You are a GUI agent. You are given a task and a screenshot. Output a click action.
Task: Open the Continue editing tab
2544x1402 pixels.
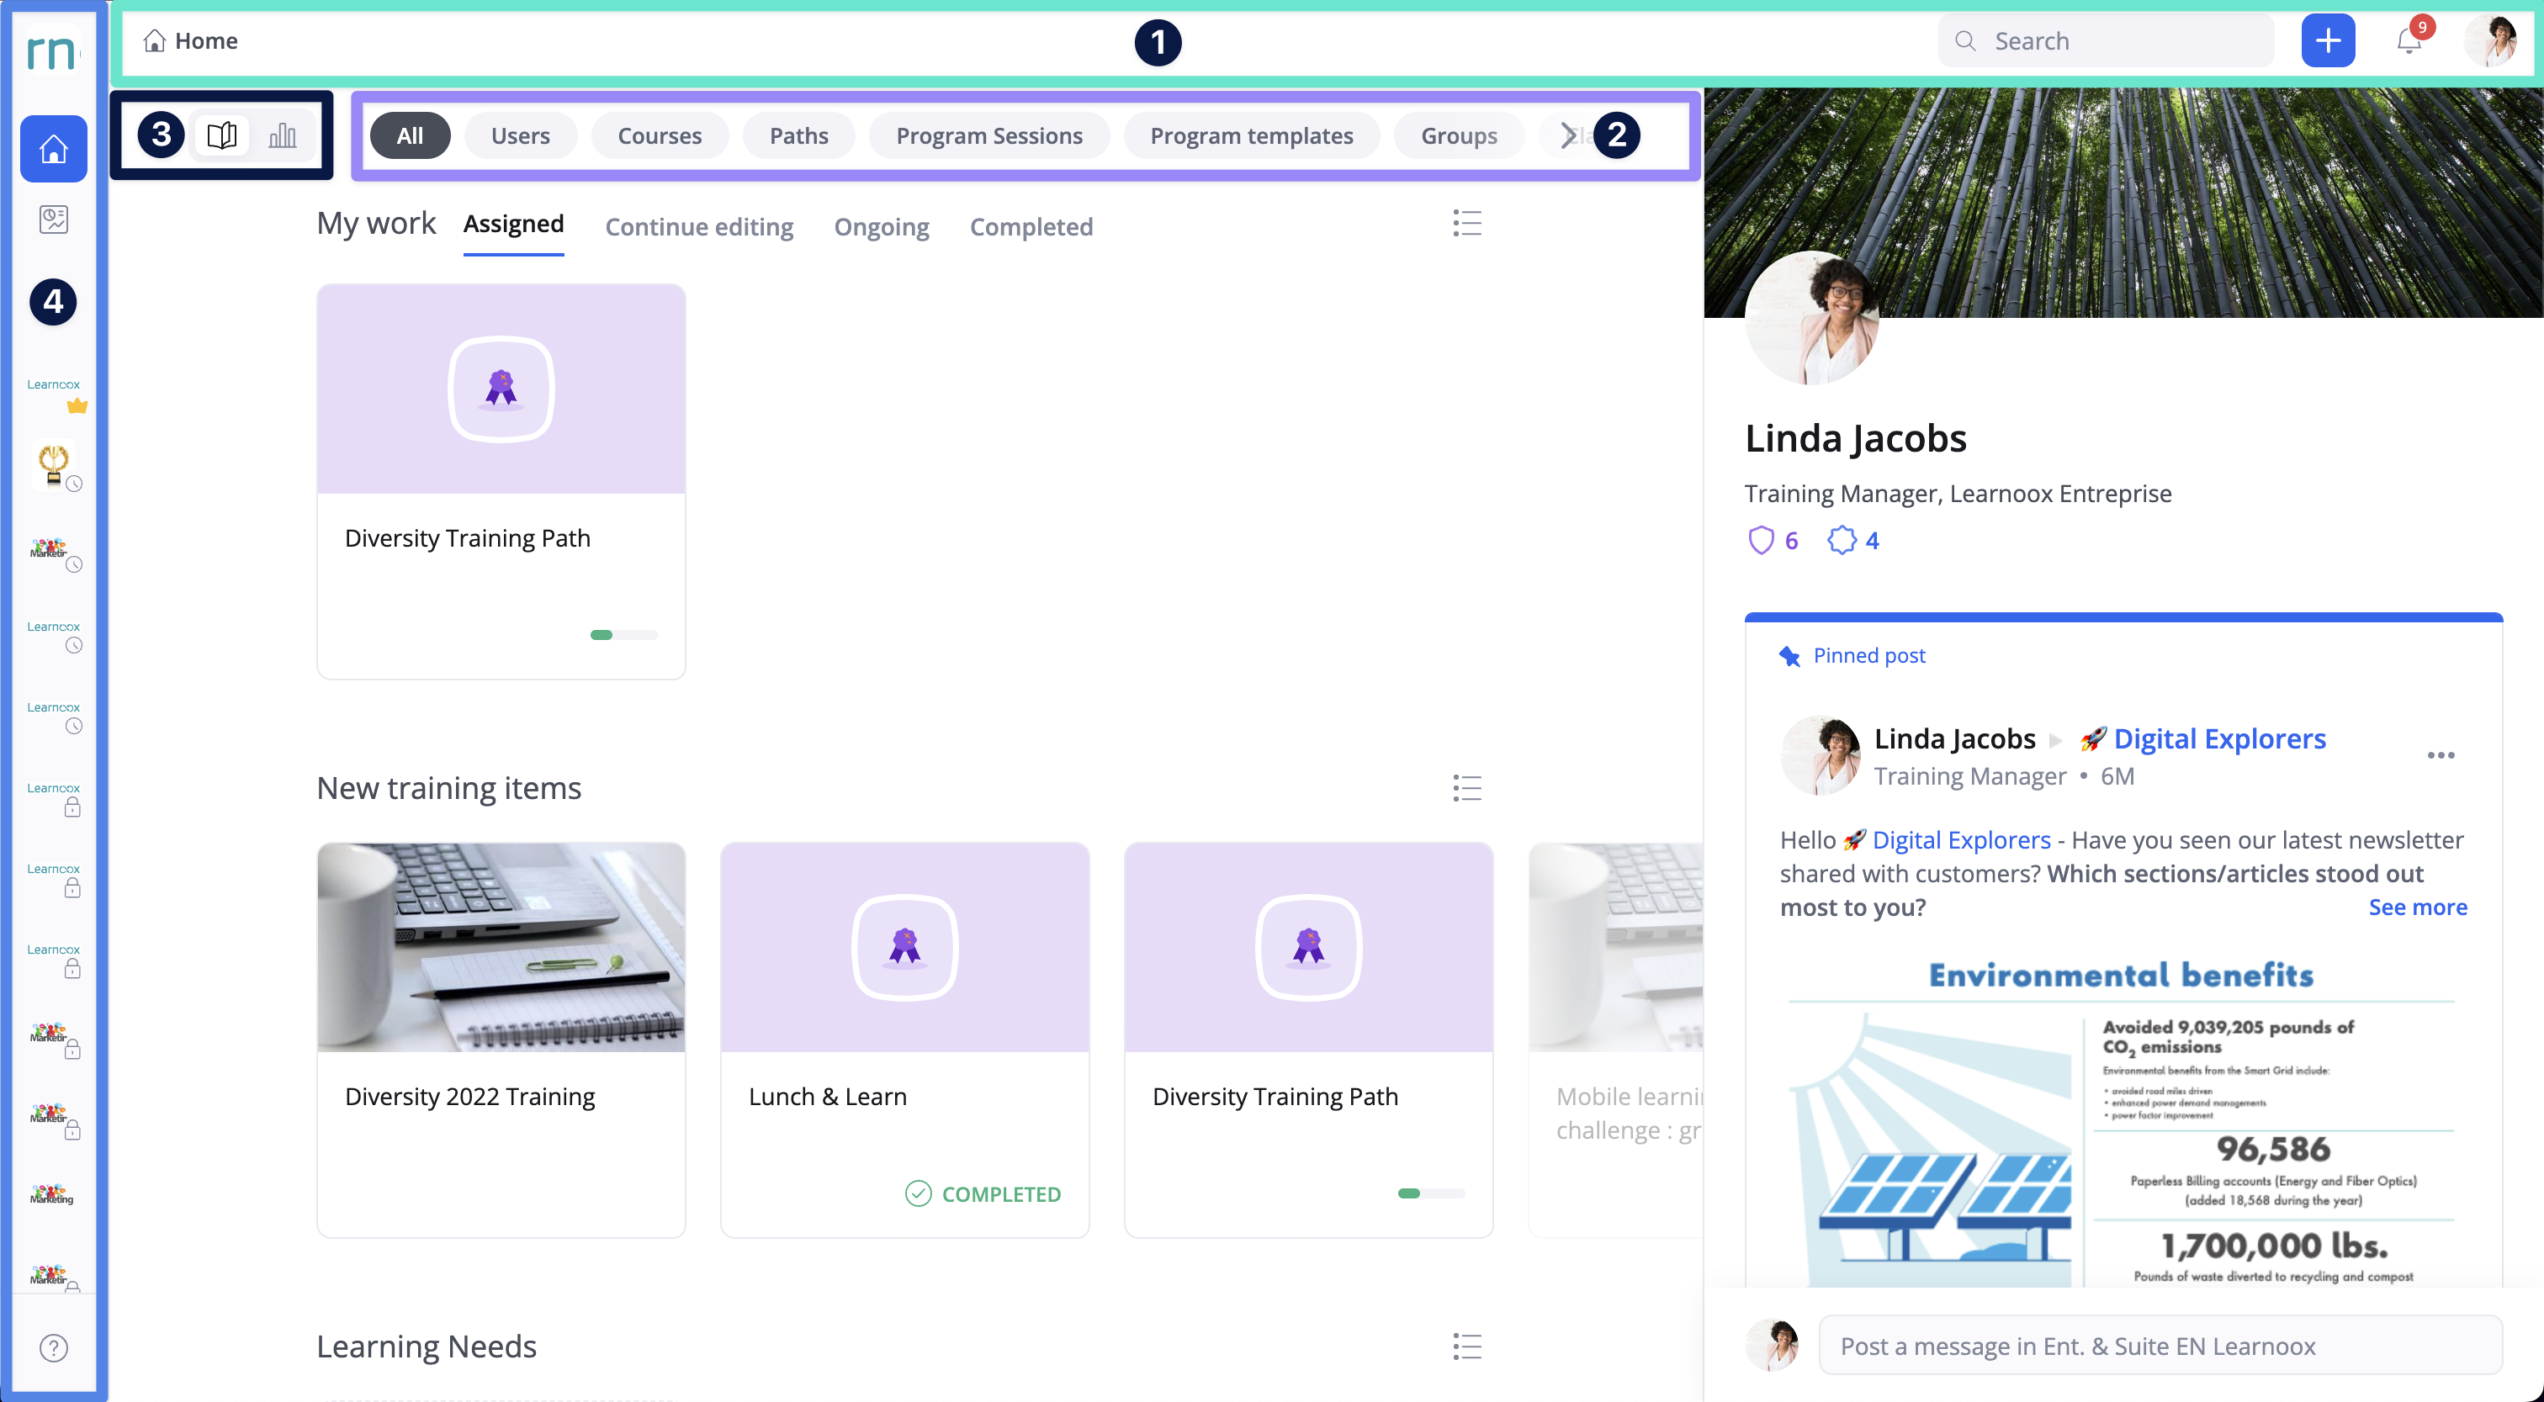coord(699,226)
